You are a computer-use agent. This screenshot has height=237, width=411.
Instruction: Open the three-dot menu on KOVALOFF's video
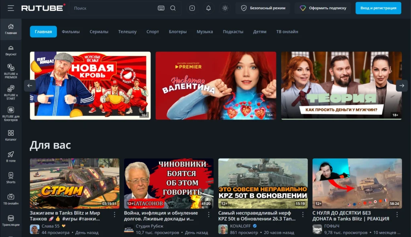[x=303, y=215]
